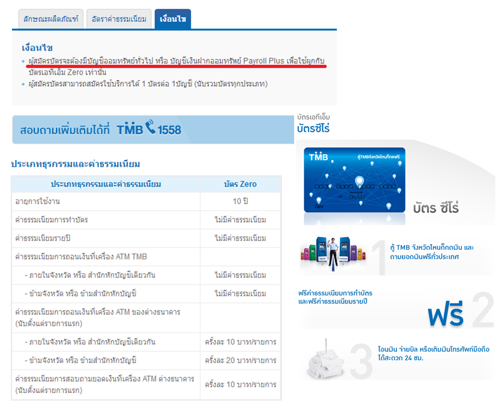This screenshot has height=405, width=502.
Task: Click the ATM machines illustration
Action: pyautogui.click(x=333, y=254)
